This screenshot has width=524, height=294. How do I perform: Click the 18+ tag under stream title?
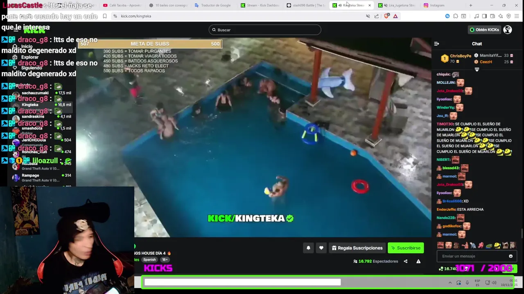pos(165,260)
